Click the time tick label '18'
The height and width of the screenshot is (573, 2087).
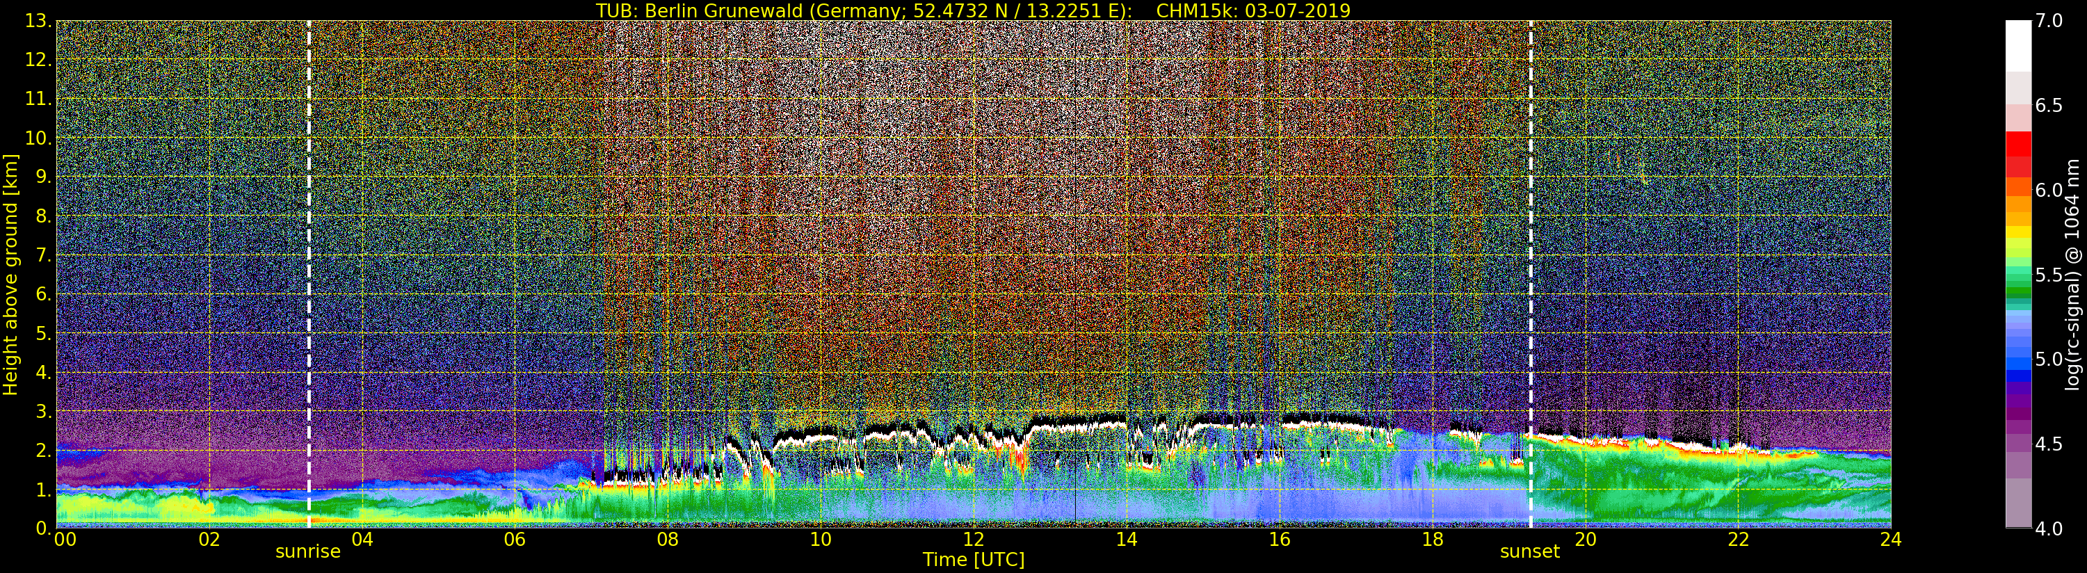(1433, 539)
